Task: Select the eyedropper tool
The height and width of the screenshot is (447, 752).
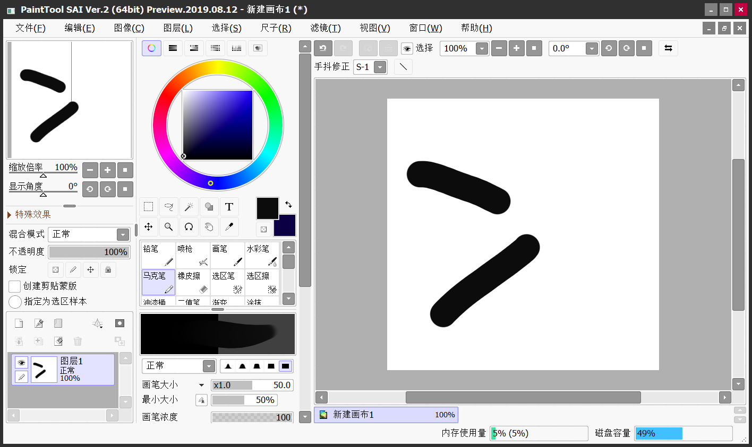Action: [x=229, y=227]
